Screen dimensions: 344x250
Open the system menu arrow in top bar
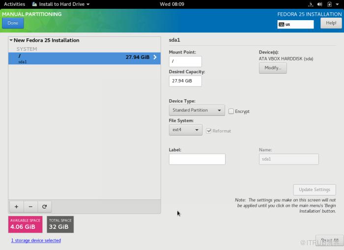pos(337,4)
